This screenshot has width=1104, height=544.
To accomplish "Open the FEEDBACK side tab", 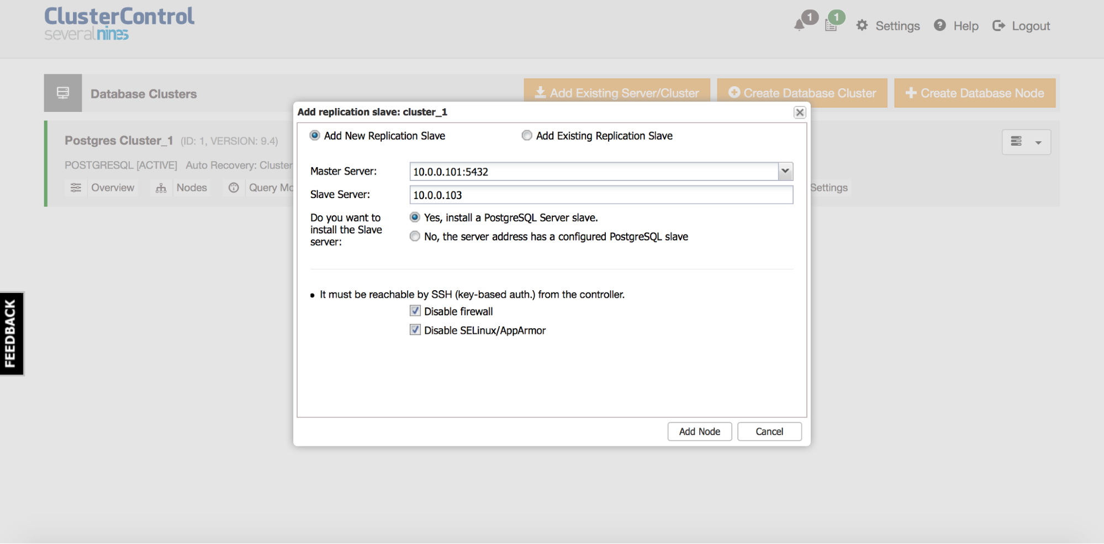I will tap(12, 333).
